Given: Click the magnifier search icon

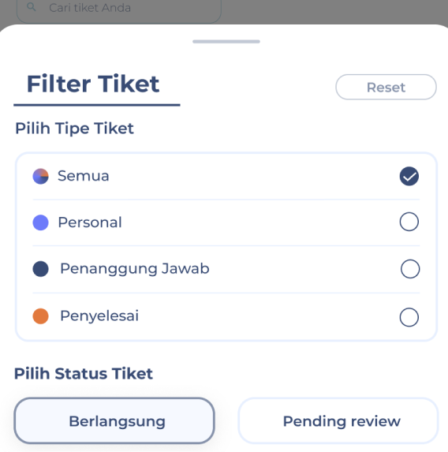Looking at the screenshot, I should click(31, 7).
